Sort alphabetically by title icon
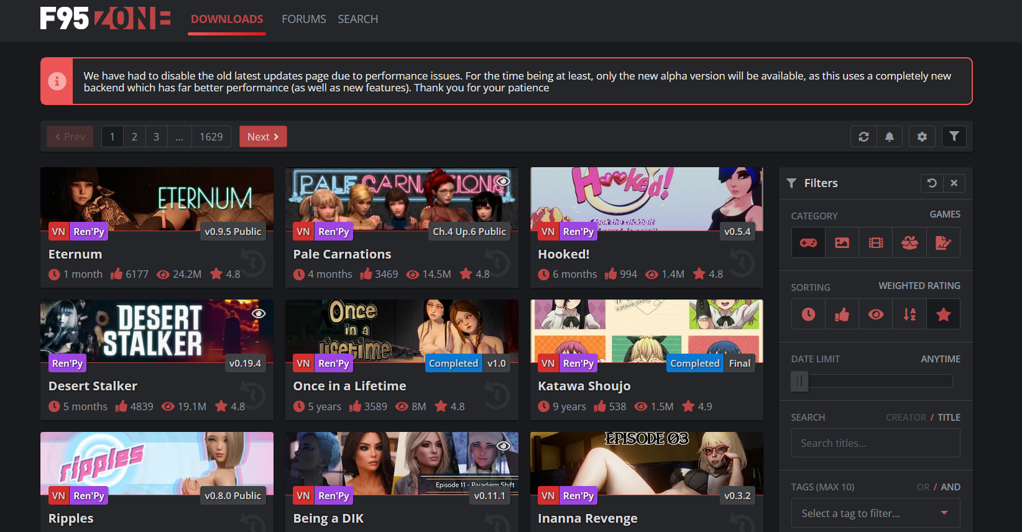 [x=909, y=314]
